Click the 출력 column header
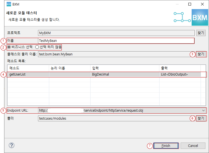 180,68
